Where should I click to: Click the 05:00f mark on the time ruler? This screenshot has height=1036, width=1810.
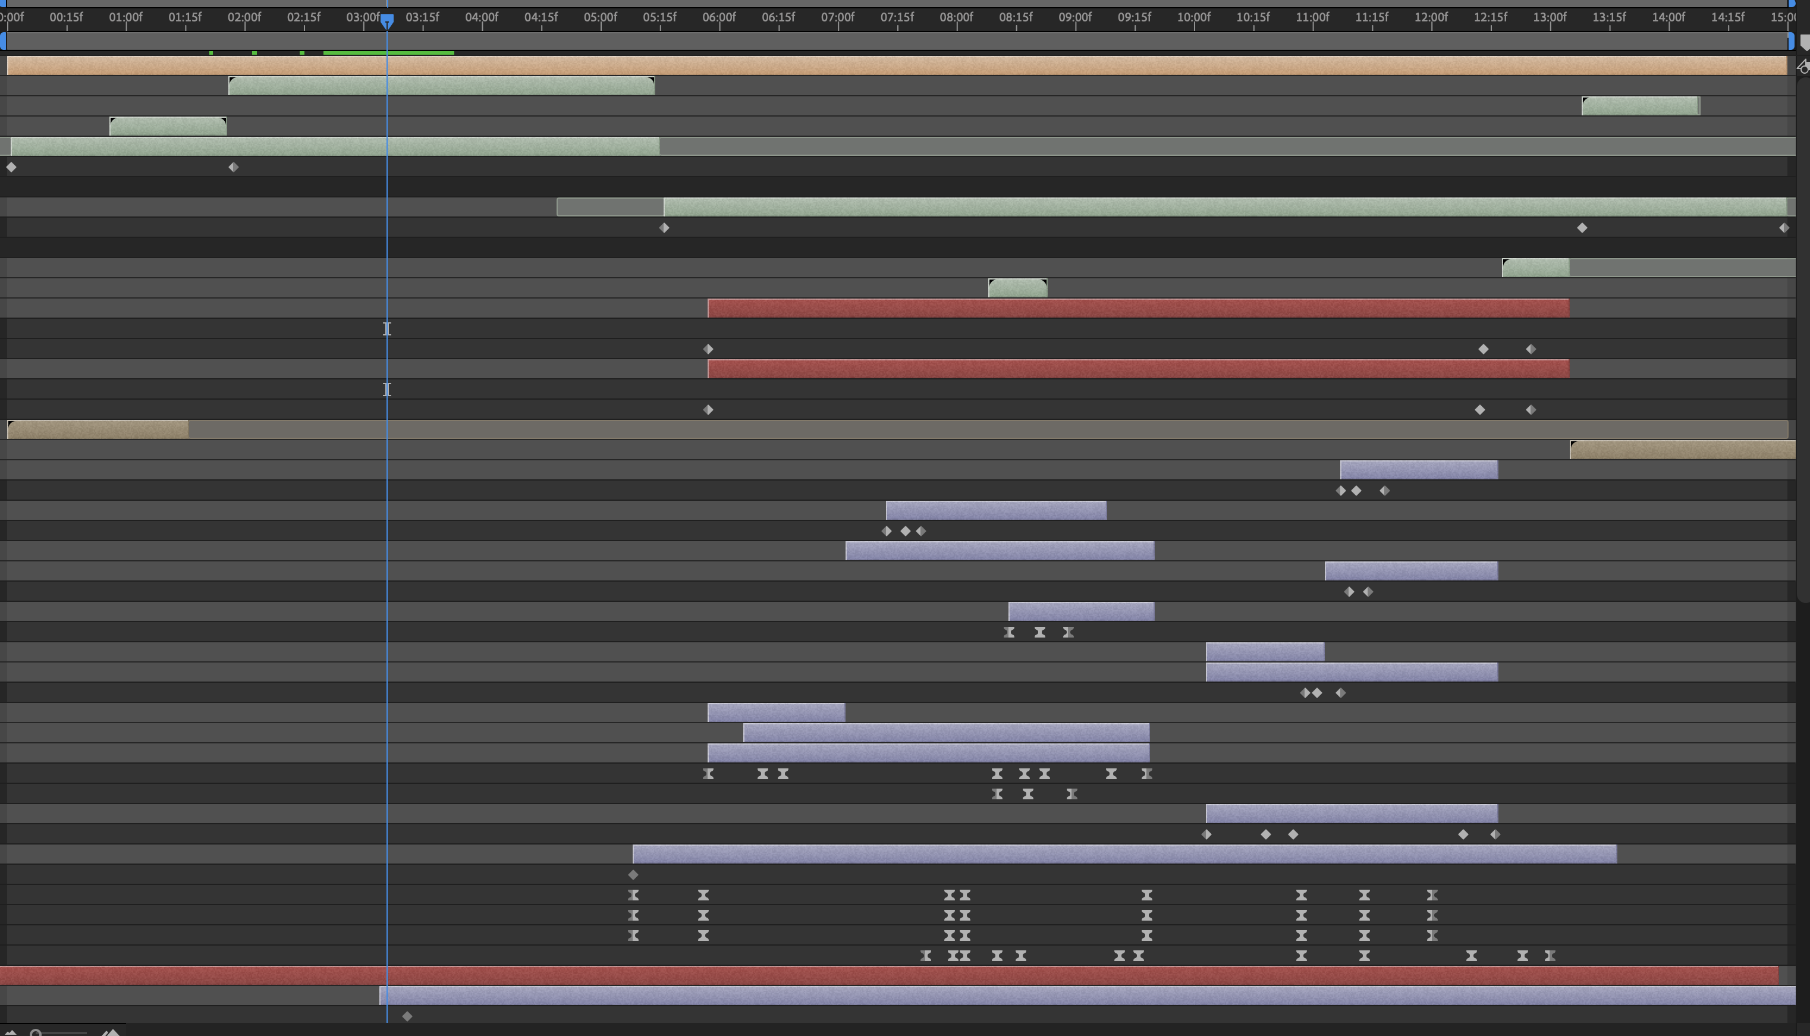pos(600,17)
